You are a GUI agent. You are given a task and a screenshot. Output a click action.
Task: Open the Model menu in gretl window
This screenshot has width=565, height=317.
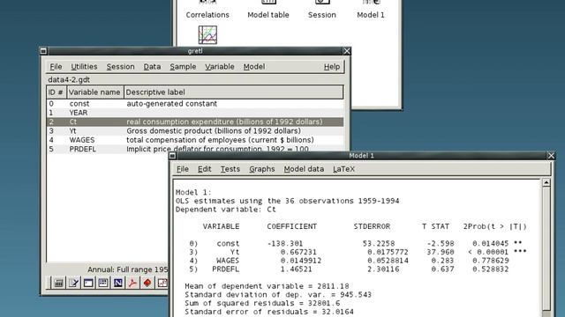[x=254, y=67]
